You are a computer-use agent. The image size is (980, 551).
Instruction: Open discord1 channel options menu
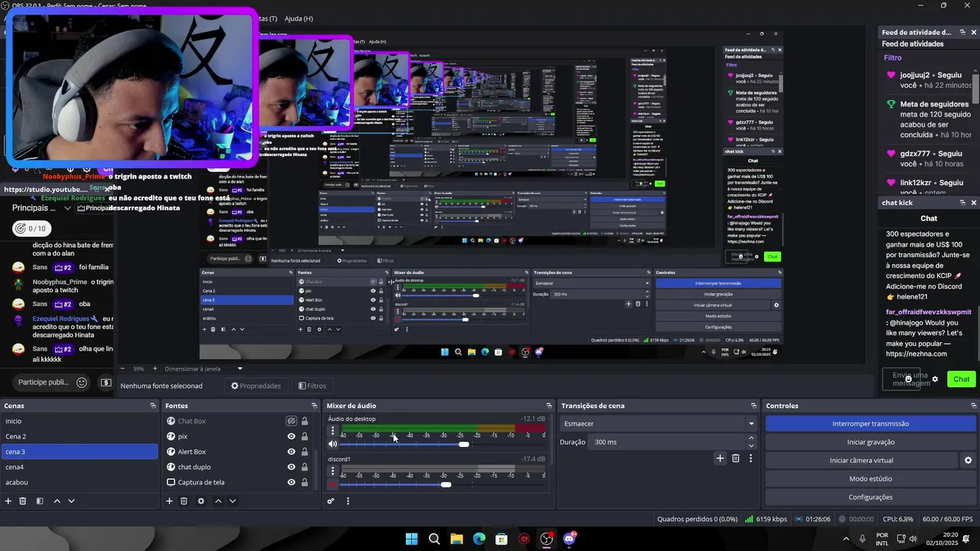pyautogui.click(x=332, y=471)
